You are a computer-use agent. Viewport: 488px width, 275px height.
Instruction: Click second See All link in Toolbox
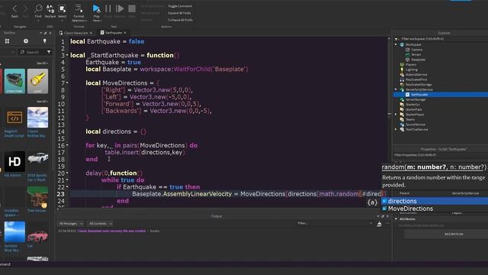(x=42, y=102)
